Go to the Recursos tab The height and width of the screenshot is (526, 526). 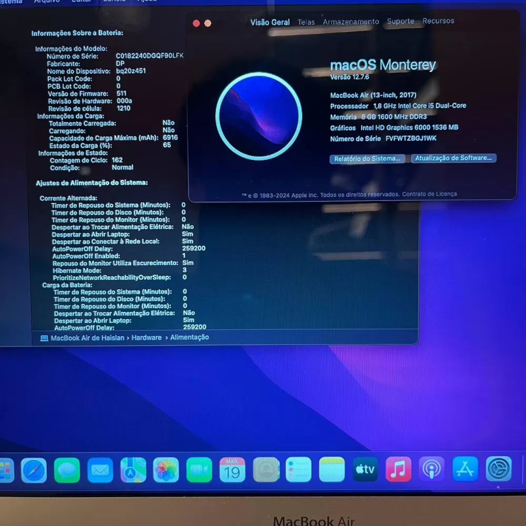[438, 21]
